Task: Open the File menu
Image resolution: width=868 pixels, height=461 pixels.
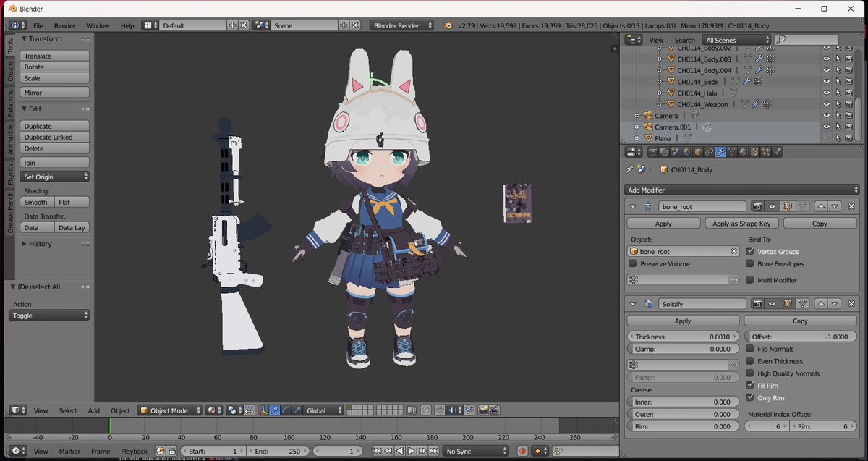Action: tap(38, 25)
